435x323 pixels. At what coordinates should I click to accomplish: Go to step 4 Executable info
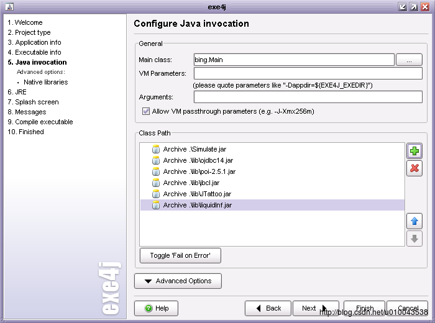tap(34, 52)
